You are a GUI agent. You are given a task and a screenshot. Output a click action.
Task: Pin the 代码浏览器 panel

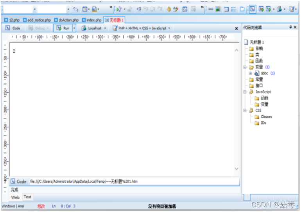tap(290, 27)
